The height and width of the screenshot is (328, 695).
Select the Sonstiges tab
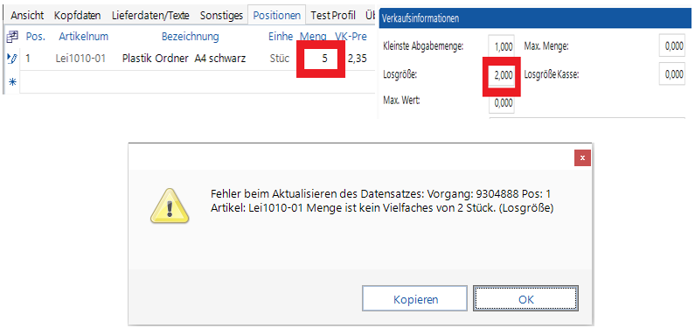click(x=221, y=16)
